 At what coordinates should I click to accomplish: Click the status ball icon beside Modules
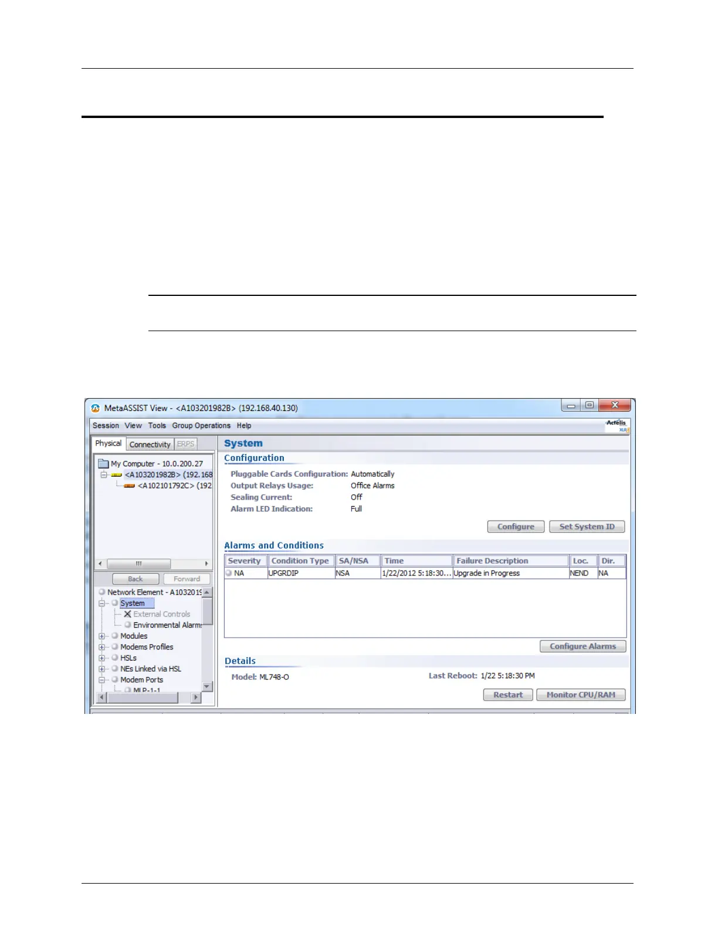click(x=115, y=636)
